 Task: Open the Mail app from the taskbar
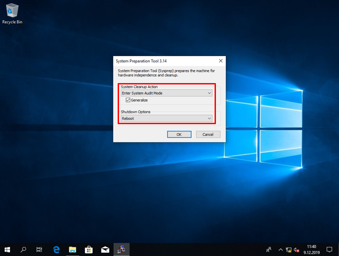[105, 250]
